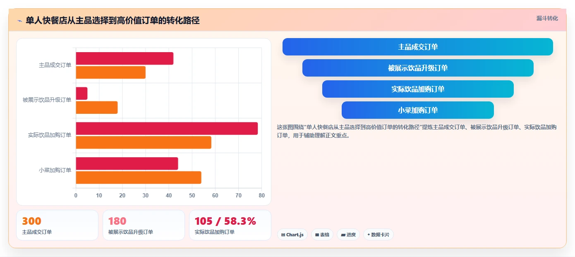Click the x-axis tick label 50
The width and height of the screenshot is (575, 257).
coord(192,195)
